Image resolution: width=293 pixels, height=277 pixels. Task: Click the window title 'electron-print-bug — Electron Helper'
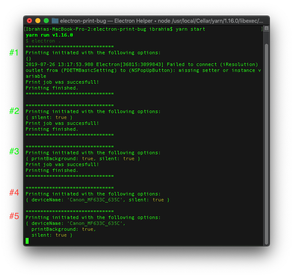point(106,21)
